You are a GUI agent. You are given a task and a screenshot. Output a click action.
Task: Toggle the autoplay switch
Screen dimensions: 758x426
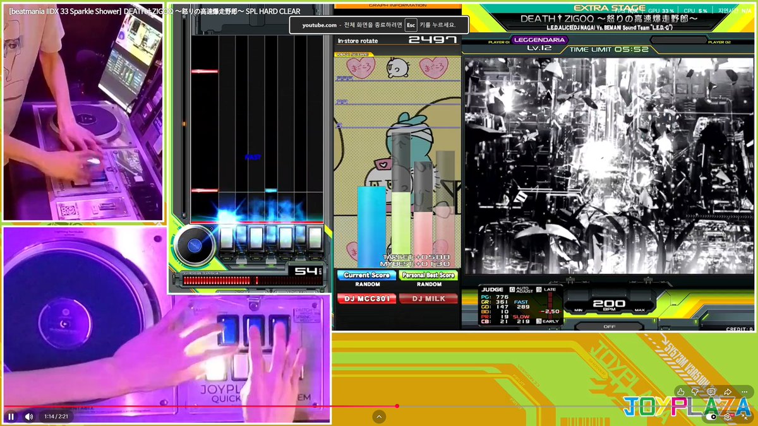pyautogui.click(x=712, y=417)
